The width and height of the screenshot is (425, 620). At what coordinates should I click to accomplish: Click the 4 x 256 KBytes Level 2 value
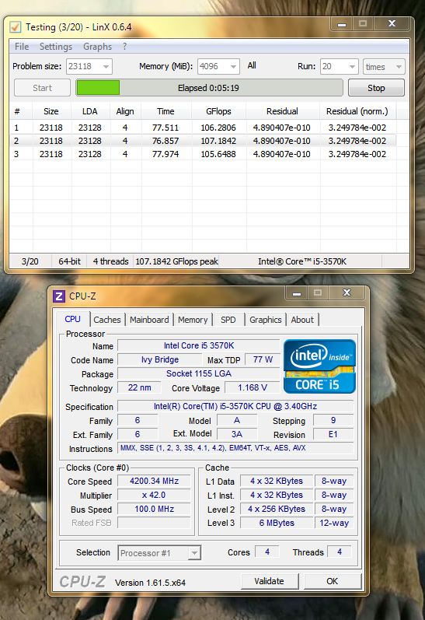point(277,509)
